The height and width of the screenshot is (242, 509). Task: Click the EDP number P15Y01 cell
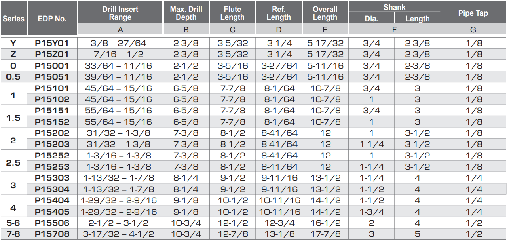click(x=52, y=43)
